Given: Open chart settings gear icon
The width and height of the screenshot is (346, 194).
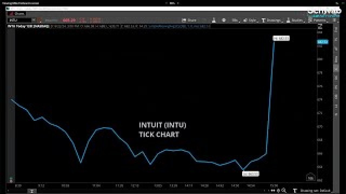Looking at the screenshot, I should [x=223, y=20].
